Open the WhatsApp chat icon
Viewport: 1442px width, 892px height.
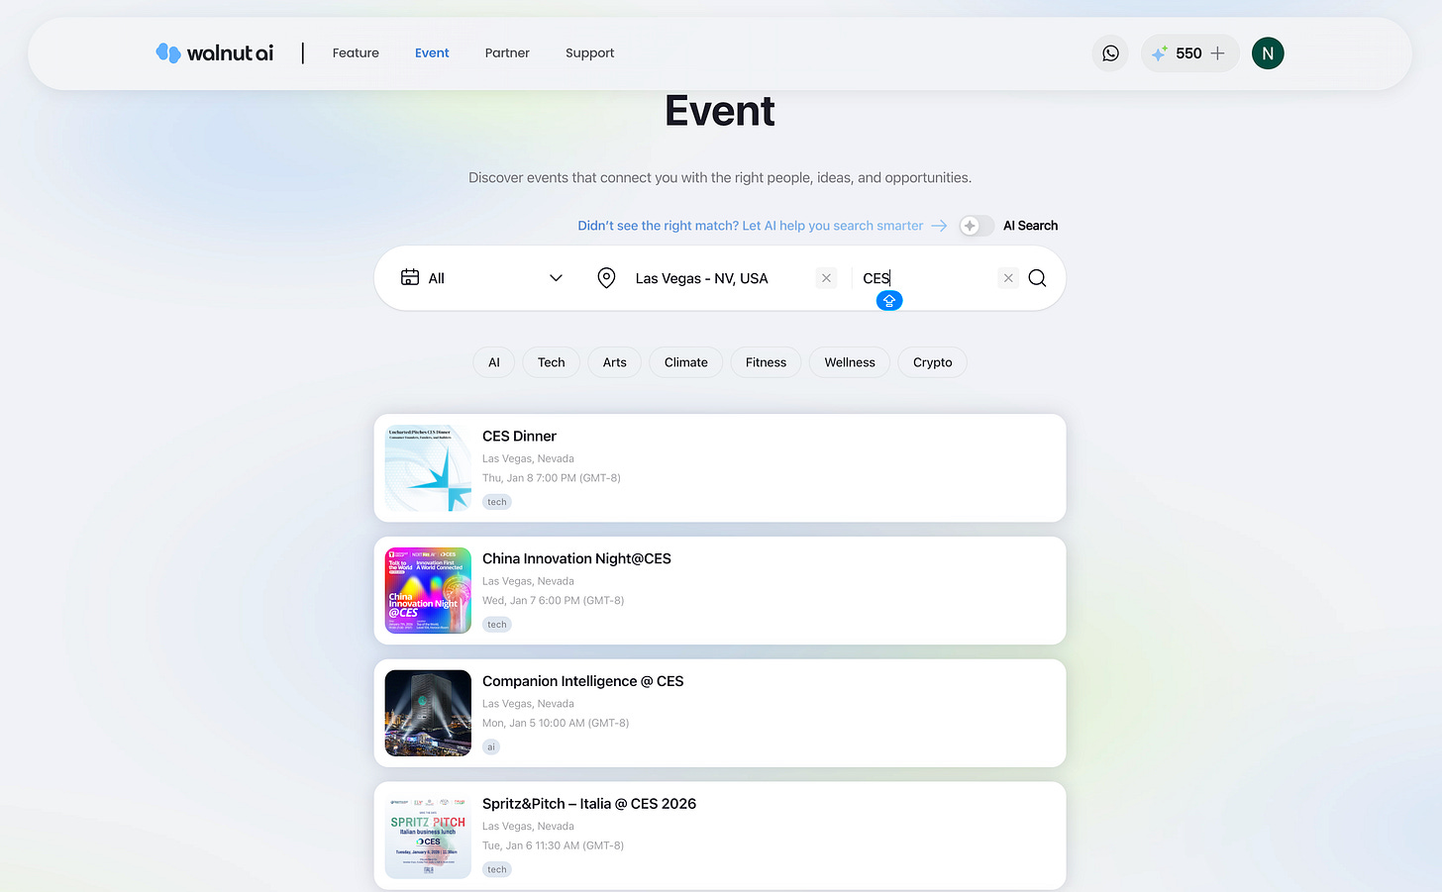1110,53
